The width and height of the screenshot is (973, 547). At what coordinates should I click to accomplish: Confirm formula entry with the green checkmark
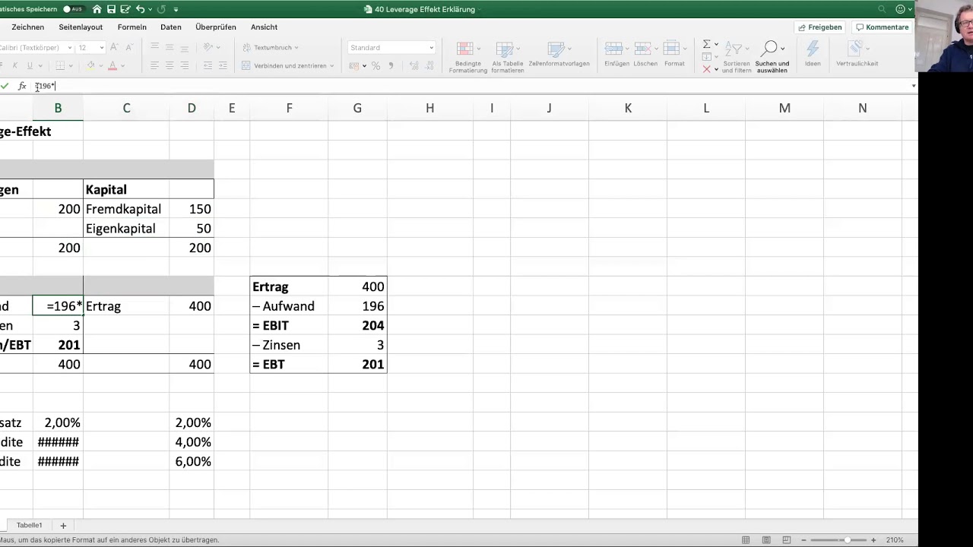coord(6,86)
